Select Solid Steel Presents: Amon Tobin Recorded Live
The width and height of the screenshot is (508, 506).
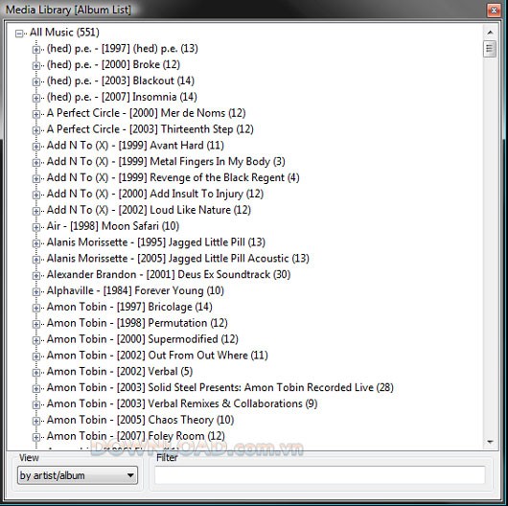click(x=220, y=387)
